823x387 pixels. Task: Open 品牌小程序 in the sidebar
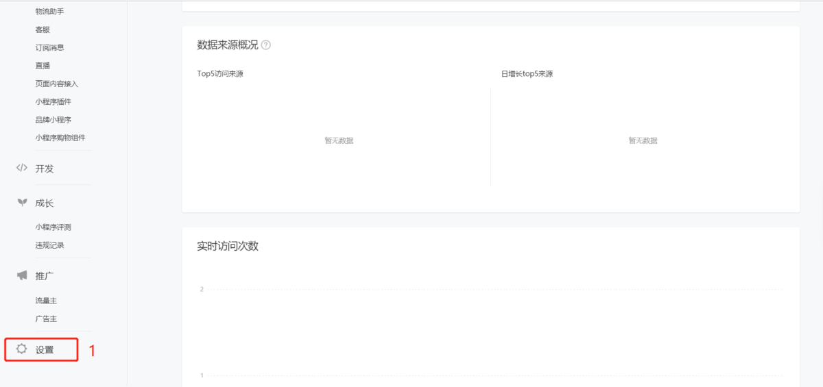click(53, 119)
